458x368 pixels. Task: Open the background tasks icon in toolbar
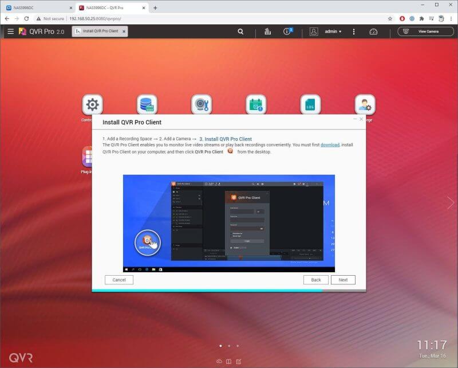coord(267,32)
